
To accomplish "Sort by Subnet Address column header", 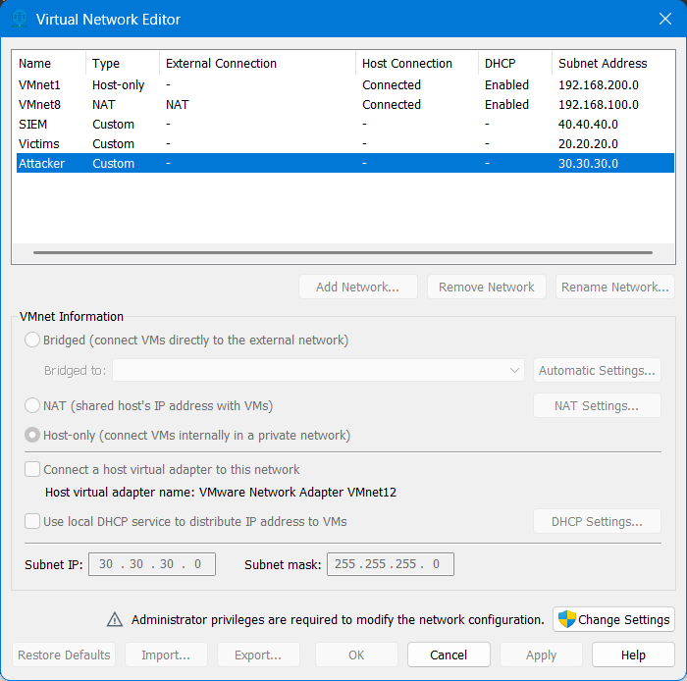I will click(x=603, y=64).
